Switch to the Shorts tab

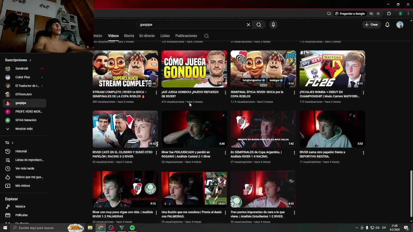[x=129, y=36]
